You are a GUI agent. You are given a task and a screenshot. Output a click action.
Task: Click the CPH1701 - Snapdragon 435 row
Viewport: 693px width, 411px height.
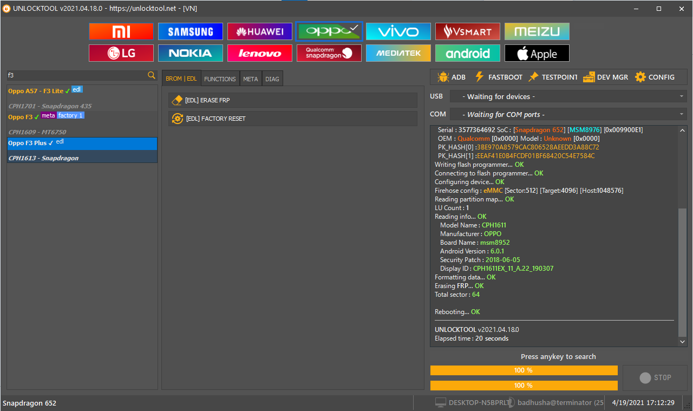tap(82, 106)
